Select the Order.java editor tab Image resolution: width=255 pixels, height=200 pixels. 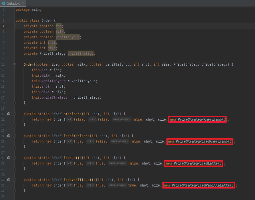(x=13, y=3)
